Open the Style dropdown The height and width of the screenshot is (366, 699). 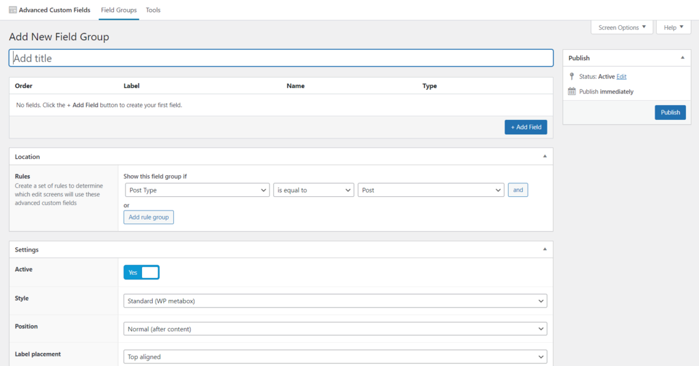(335, 301)
